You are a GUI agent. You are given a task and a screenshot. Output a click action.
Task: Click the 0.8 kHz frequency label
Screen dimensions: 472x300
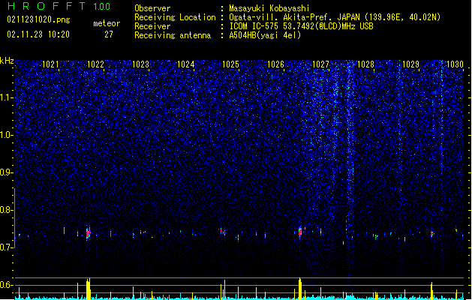[x=7, y=210]
